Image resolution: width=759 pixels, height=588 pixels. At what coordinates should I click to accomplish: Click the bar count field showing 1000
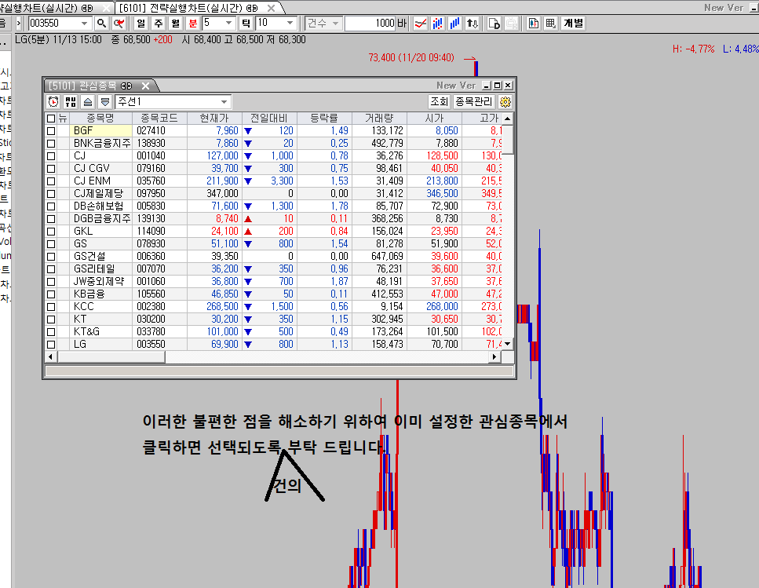click(x=370, y=24)
